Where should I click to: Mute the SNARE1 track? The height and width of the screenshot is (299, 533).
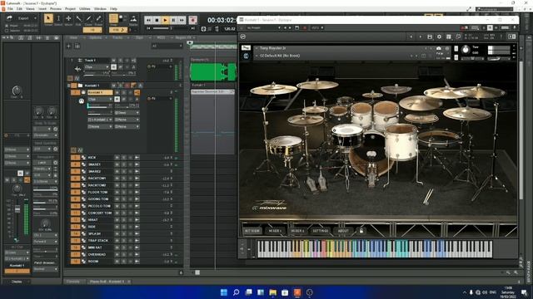click(x=117, y=164)
